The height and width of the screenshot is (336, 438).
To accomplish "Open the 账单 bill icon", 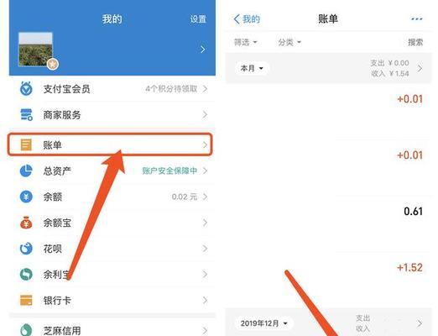I will tap(26, 144).
